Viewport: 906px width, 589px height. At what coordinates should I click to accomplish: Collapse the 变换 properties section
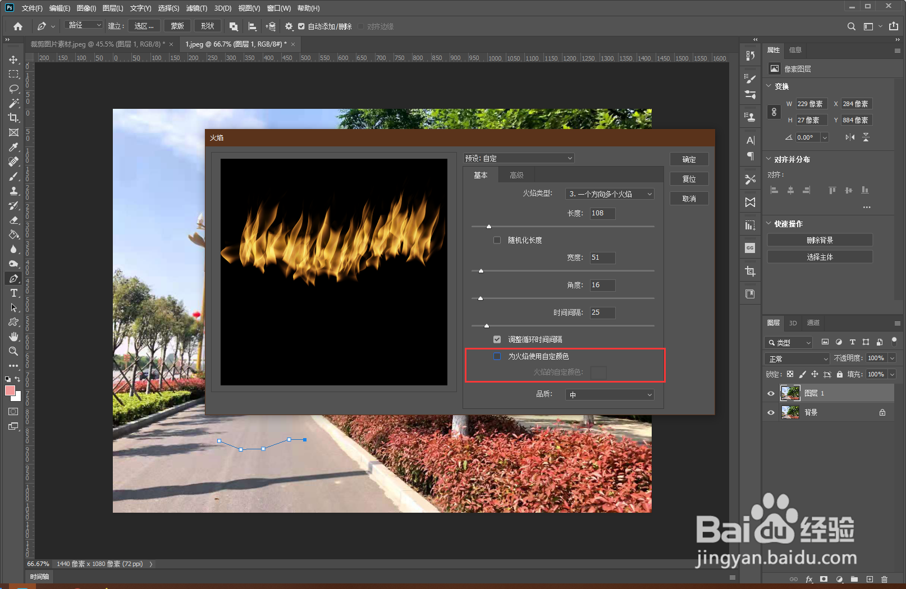pyautogui.click(x=769, y=86)
